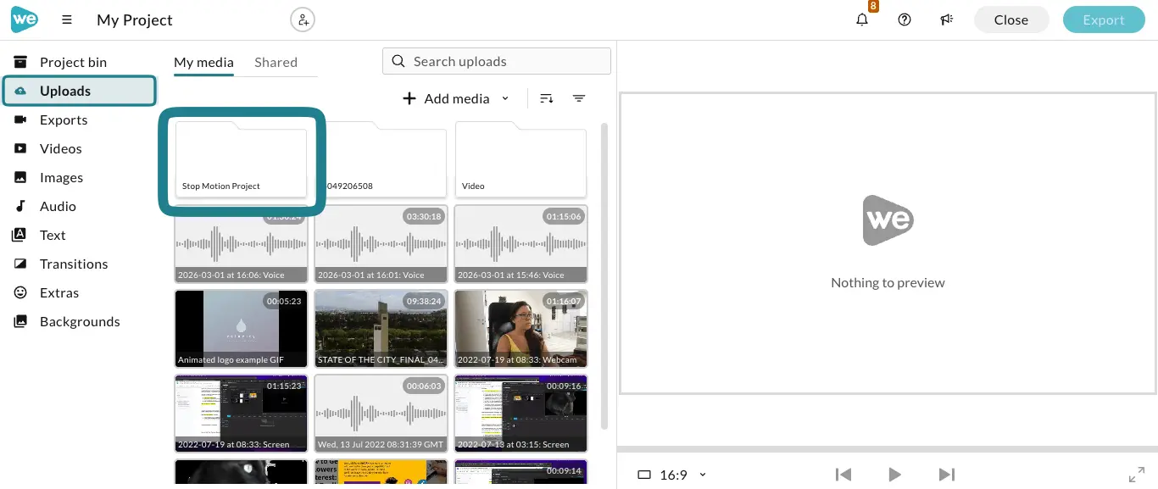Select the 2022-07-13 at 03:15 Screen clip
The image size is (1158, 489).
(x=521, y=414)
